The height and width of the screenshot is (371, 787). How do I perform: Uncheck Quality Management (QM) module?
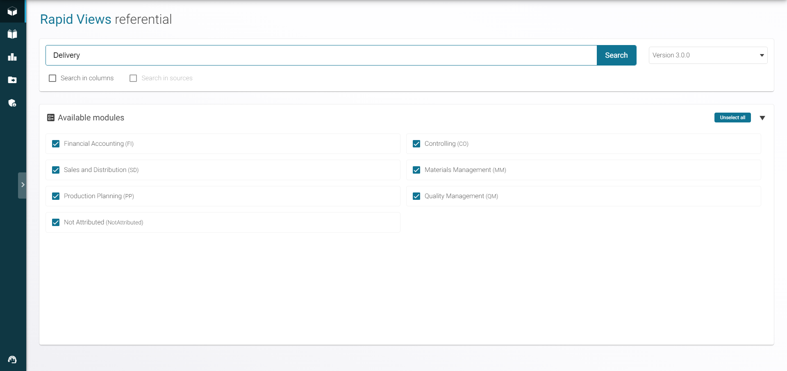(416, 196)
